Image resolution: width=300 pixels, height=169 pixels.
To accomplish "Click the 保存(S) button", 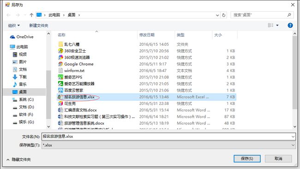I will point(247,158).
